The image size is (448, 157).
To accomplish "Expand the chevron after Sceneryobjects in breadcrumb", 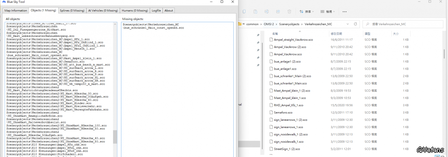I will click(303, 24).
